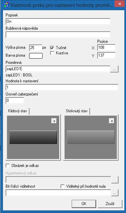
Task: Check the Obrázek je odkaz option
Action: [x=8, y=166]
